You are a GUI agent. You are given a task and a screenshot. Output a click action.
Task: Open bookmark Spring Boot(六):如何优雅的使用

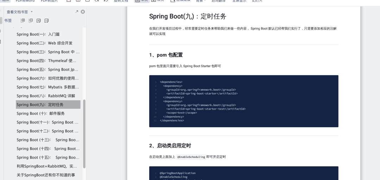pyautogui.click(x=48, y=78)
